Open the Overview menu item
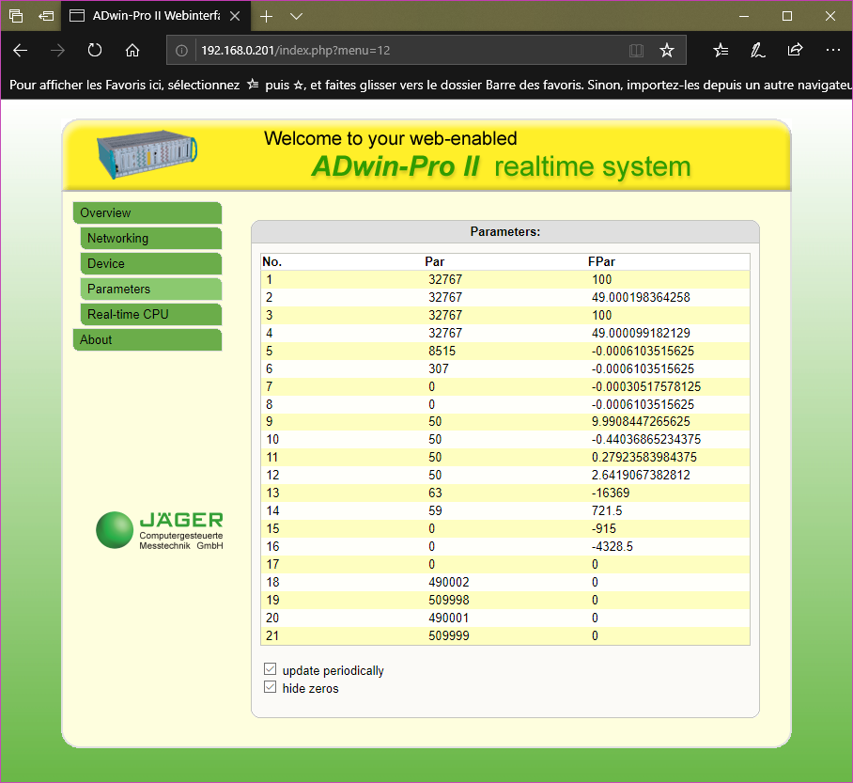The image size is (853, 783). (x=147, y=212)
